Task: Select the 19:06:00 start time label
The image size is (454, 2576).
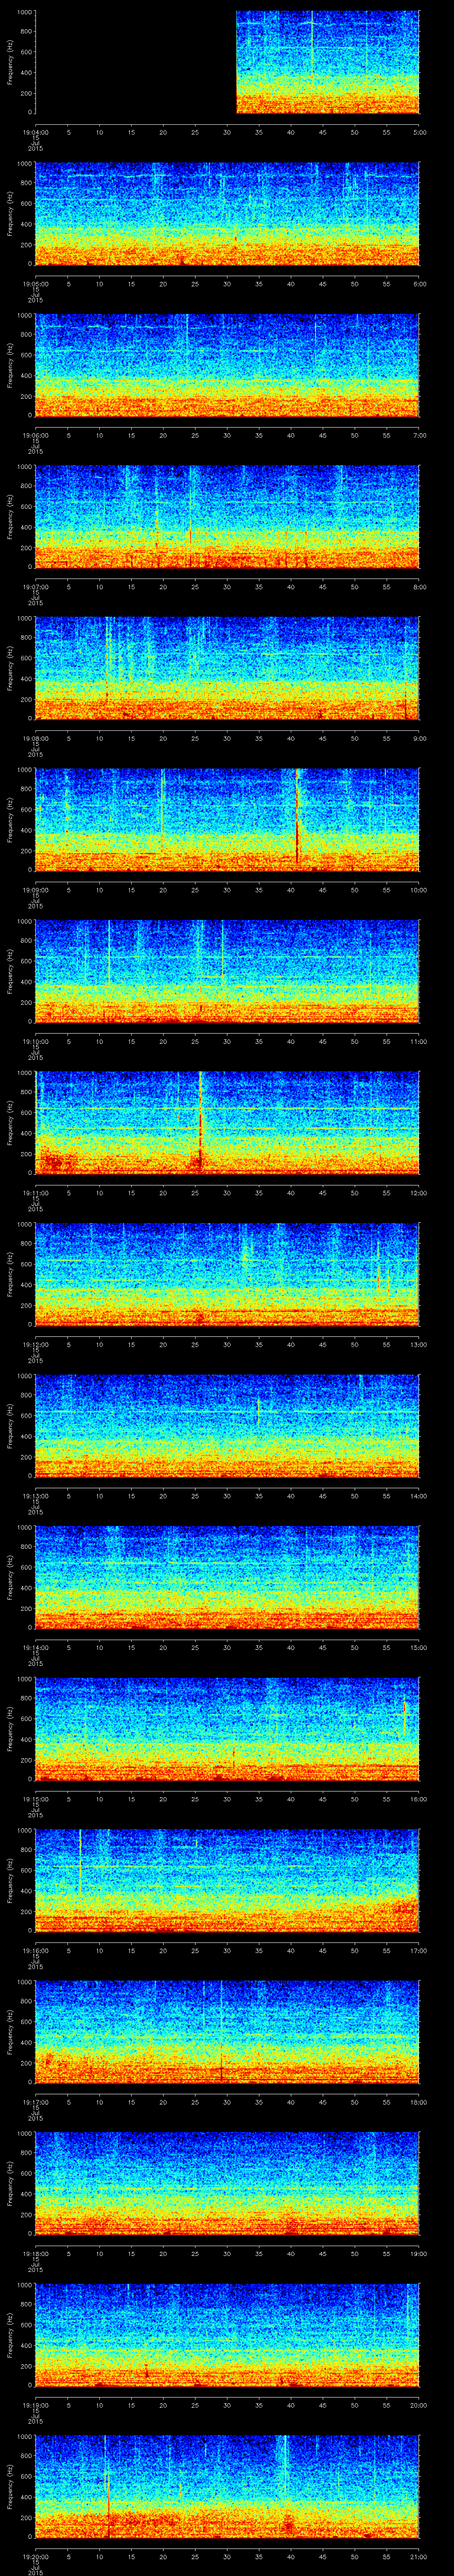Action: [x=35, y=435]
